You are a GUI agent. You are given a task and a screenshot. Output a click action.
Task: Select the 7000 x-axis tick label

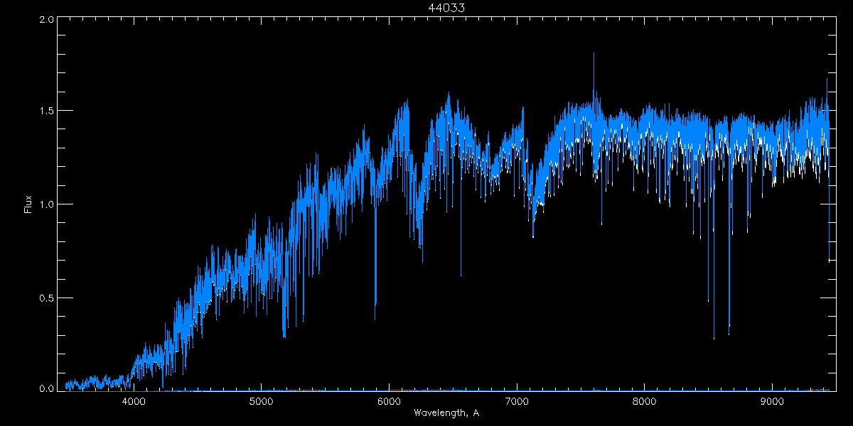point(517,401)
